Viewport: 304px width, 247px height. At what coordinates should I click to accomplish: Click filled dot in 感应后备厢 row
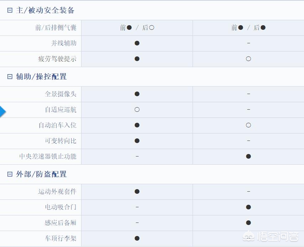pos(248,223)
